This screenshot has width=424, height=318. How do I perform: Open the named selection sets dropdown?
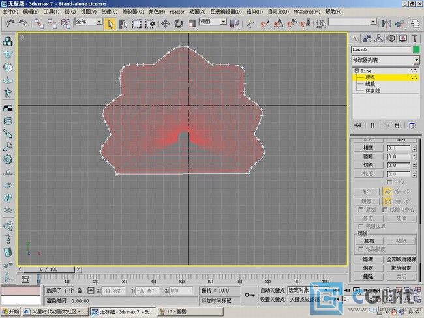pyautogui.click(x=373, y=22)
